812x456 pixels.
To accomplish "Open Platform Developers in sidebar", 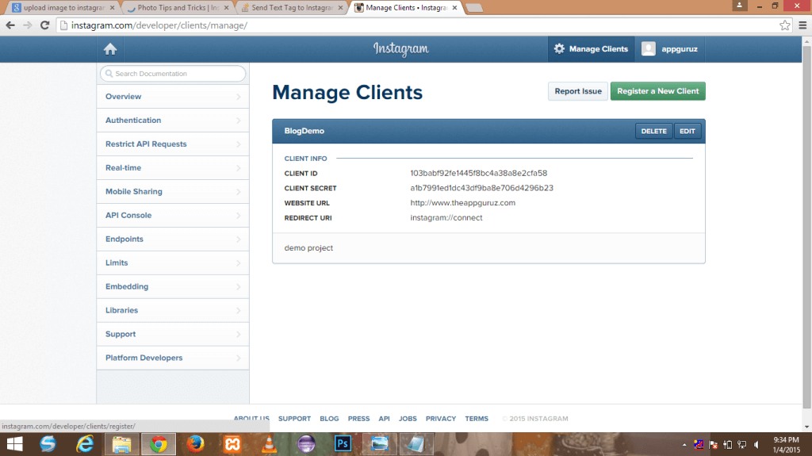I will click(172, 358).
